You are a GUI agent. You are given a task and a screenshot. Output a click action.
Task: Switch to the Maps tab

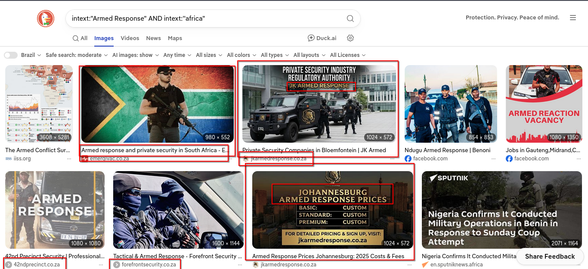[x=175, y=38]
